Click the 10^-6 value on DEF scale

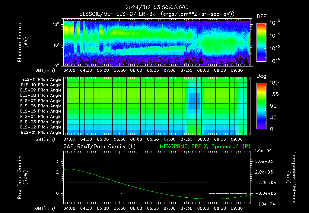coord(275,61)
